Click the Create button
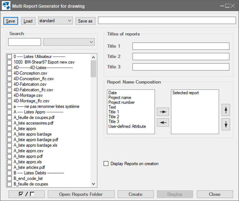Screen dimensions: 239x201 coord(135,194)
